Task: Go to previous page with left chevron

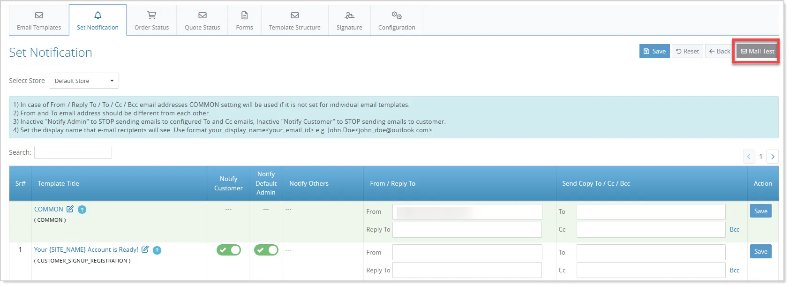Action: point(749,157)
